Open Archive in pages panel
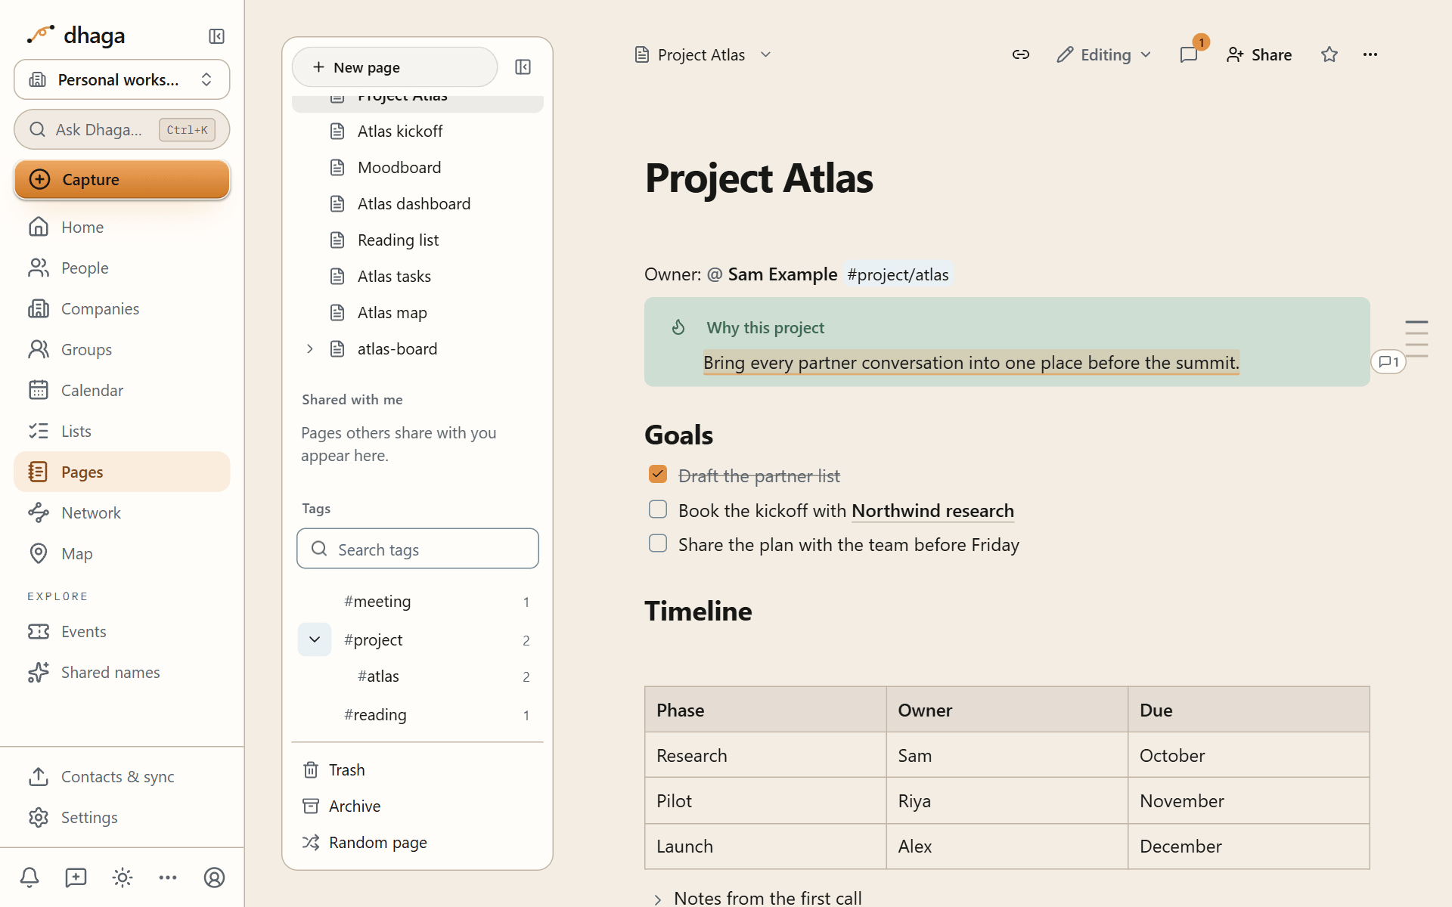 click(x=417, y=806)
